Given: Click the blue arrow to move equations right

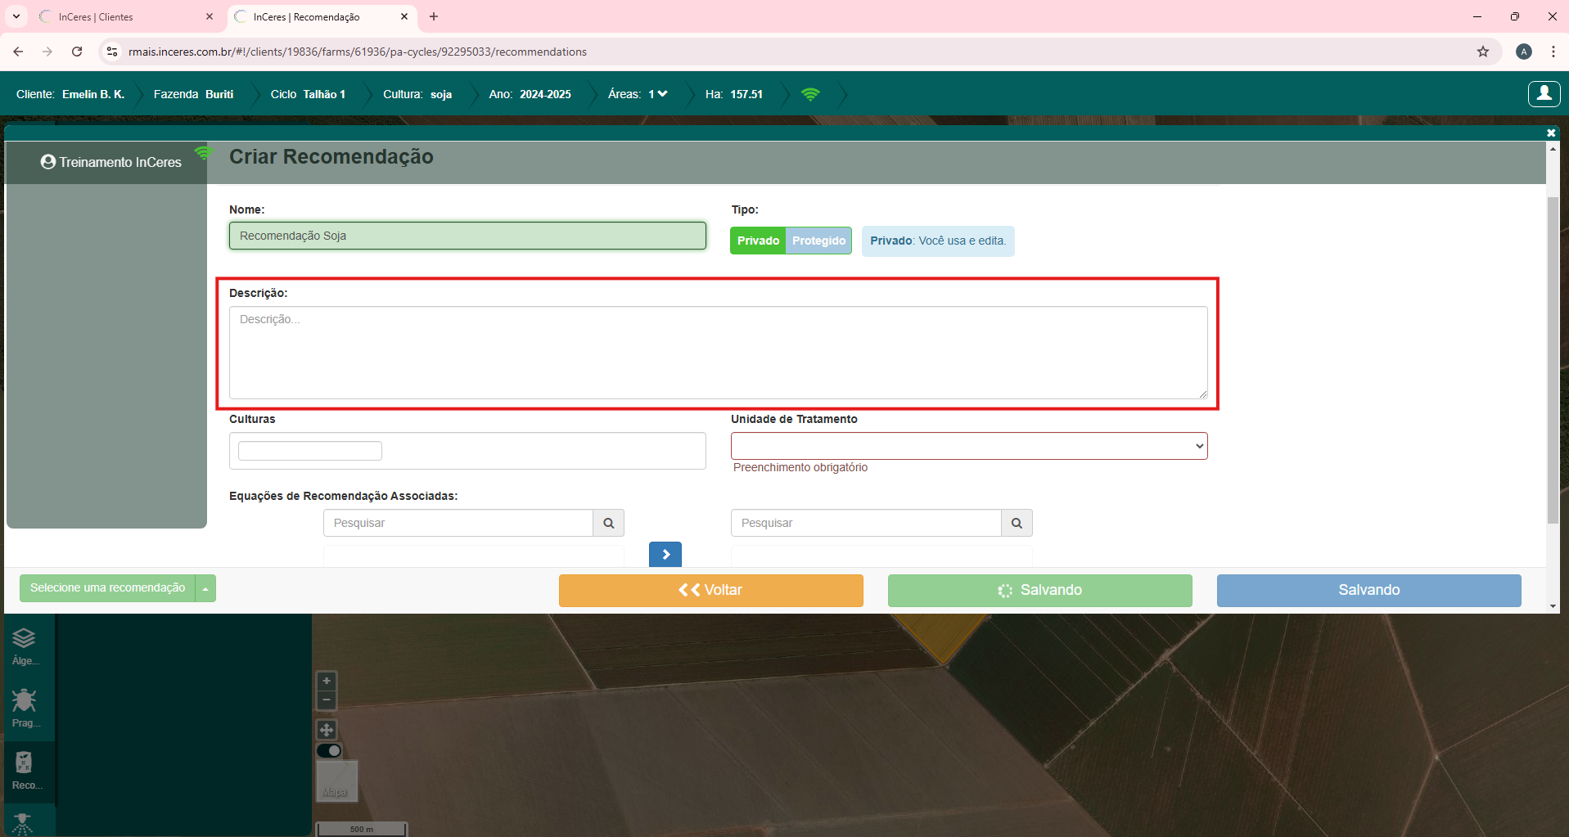Looking at the screenshot, I should click(x=665, y=554).
